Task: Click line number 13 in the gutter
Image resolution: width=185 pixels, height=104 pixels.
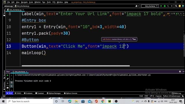Action: click(9, 46)
